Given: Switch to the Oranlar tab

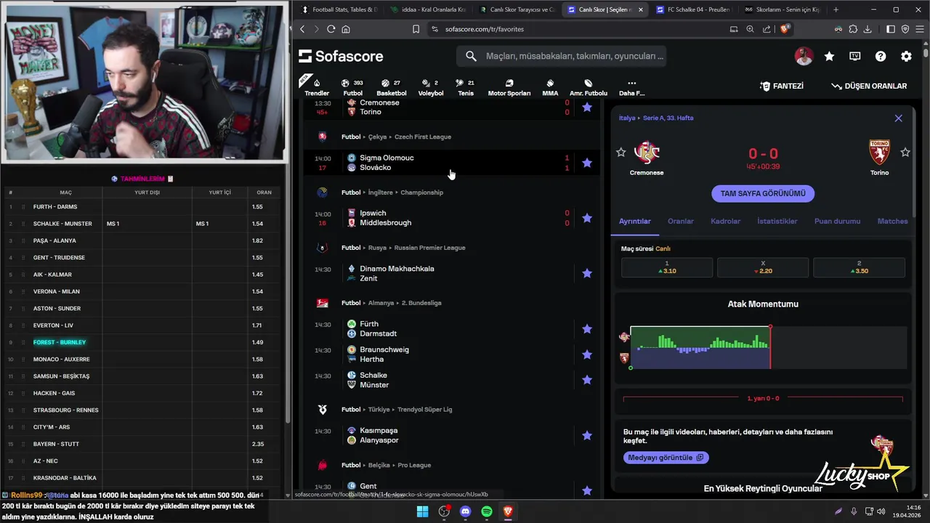Looking at the screenshot, I should [681, 221].
